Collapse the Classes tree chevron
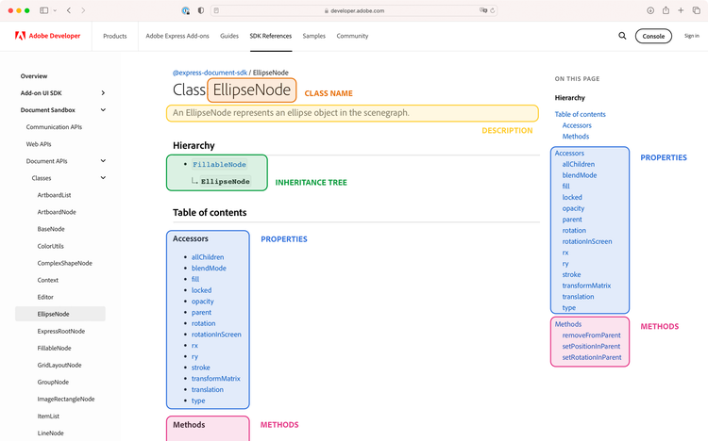The width and height of the screenshot is (708, 441). click(103, 177)
